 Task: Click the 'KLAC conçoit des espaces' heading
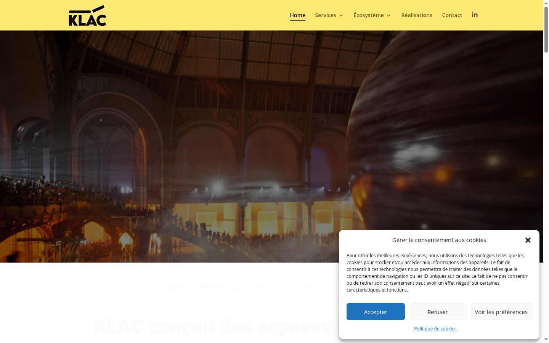click(212, 327)
